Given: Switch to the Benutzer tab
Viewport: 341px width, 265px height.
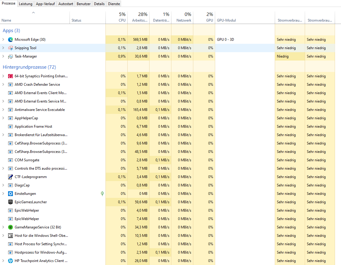Looking at the screenshot, I should pos(84,4).
